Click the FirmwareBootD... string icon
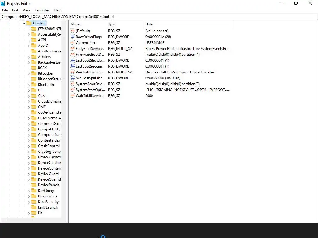 click(73, 54)
